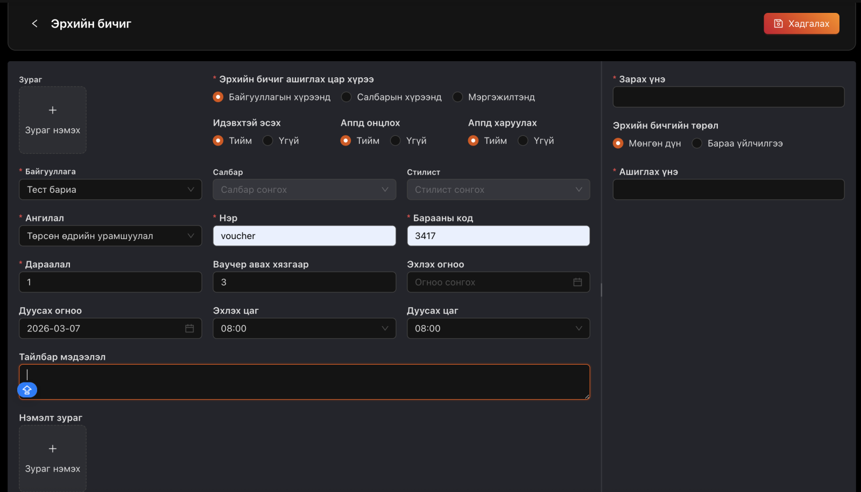Click the back arrow beside Эрхийн бичиг
The width and height of the screenshot is (861, 492).
point(34,24)
